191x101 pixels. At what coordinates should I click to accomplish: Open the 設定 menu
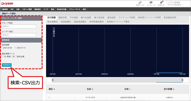84,9
